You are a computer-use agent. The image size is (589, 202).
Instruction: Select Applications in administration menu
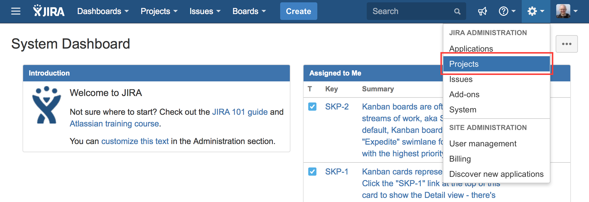pyautogui.click(x=497, y=49)
